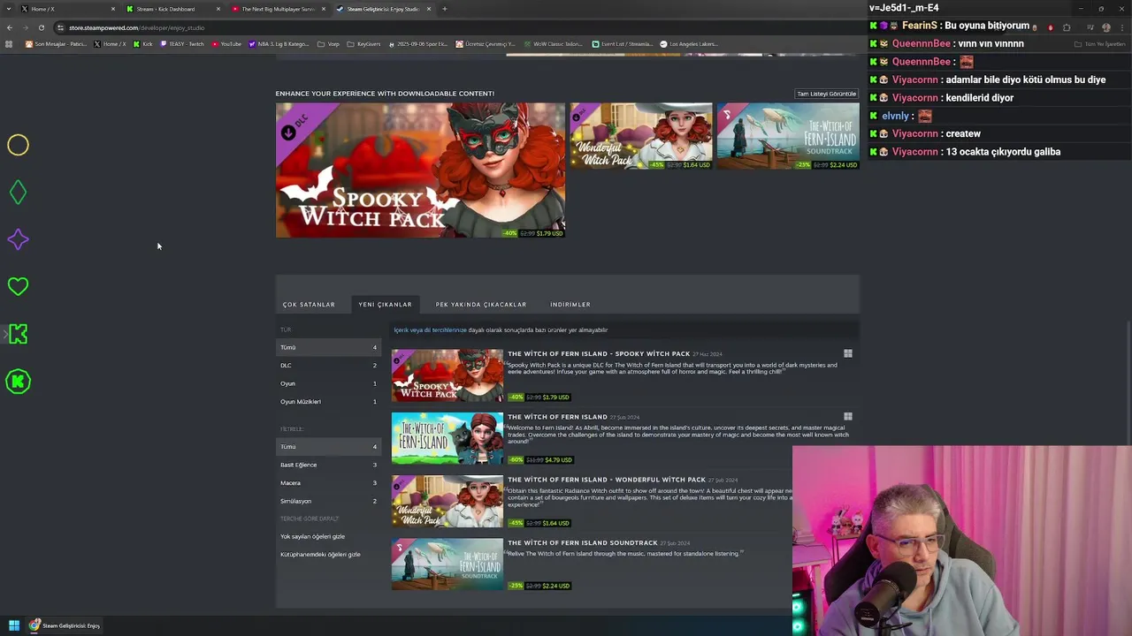This screenshot has height=636, width=1132.
Task: Open a new browser tab with plus
Action: 445,9
